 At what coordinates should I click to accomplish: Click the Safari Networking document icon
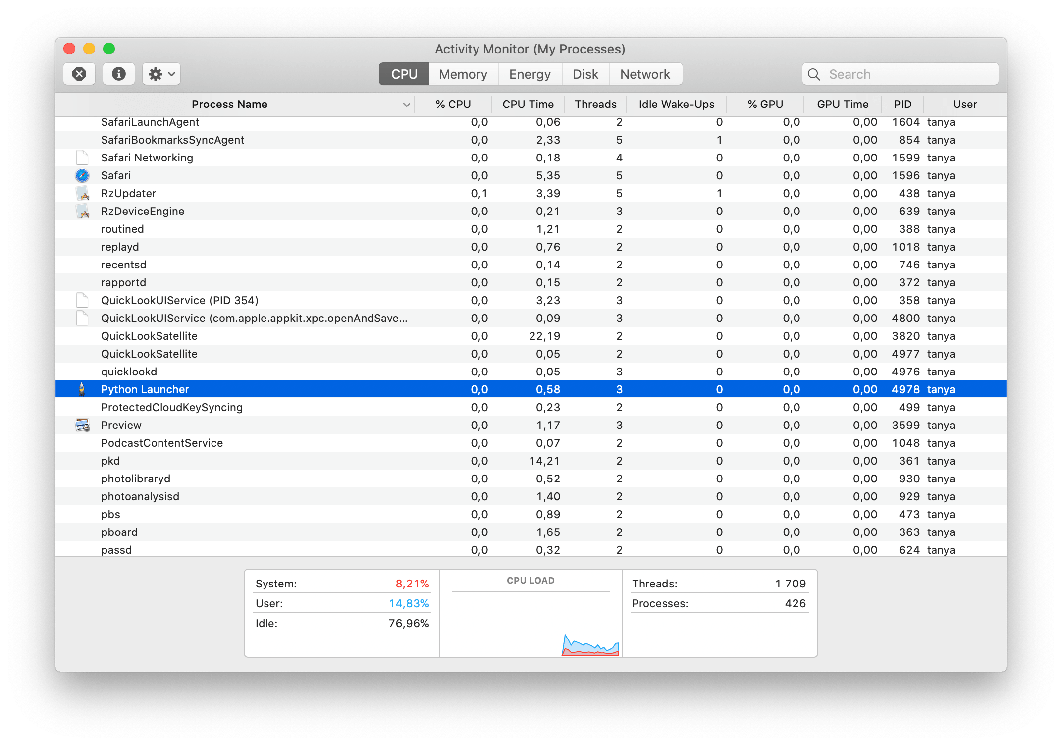click(82, 158)
